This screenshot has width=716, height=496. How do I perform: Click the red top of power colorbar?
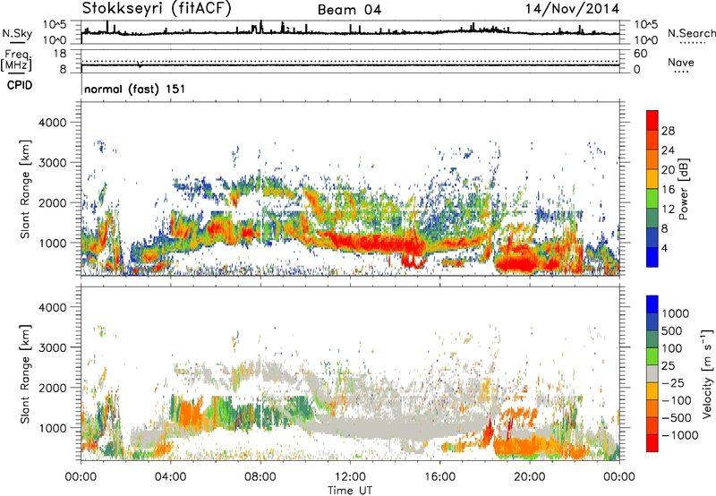pyautogui.click(x=652, y=120)
